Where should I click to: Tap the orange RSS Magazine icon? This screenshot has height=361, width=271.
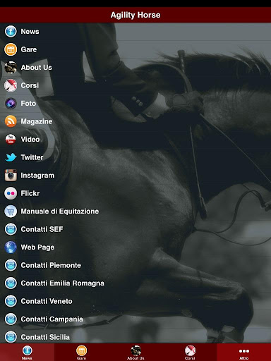(11, 121)
